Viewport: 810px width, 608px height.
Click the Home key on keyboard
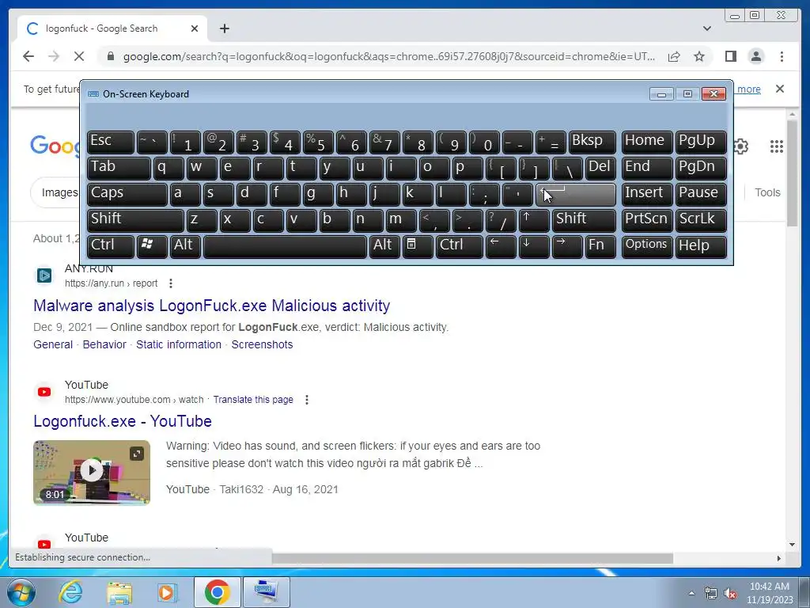[x=647, y=142]
